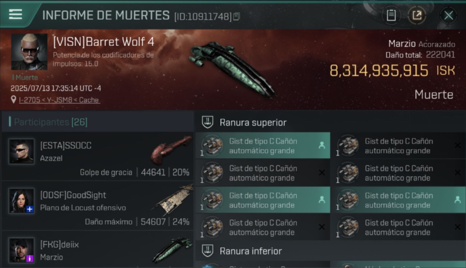Click the 8,314,935,915 ISK value
The width and height of the screenshot is (466, 268).
tap(392, 71)
